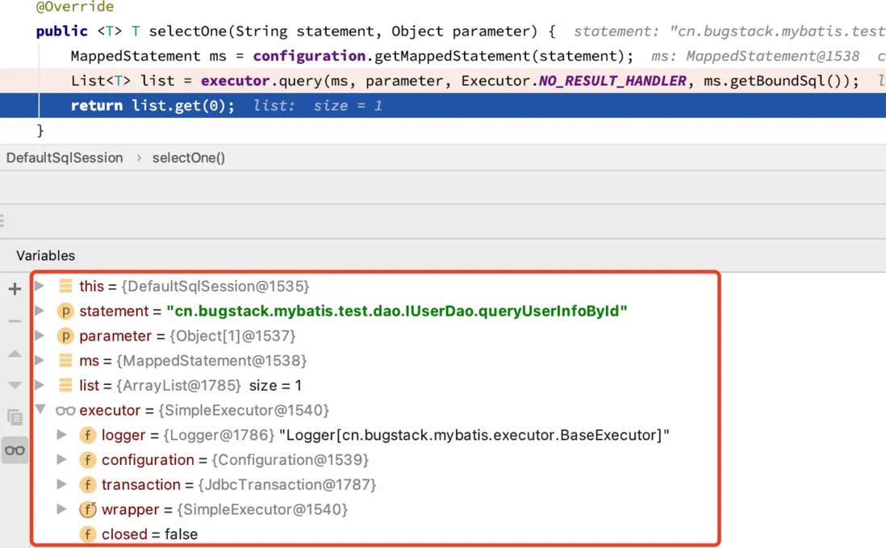The height and width of the screenshot is (548, 886).
Task: Click field icon beside 'wrapper'
Action: tap(88, 509)
